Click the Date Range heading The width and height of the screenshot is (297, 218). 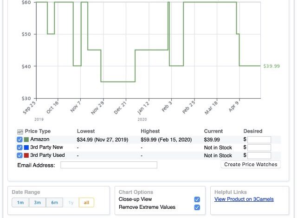pyautogui.click(x=26, y=192)
